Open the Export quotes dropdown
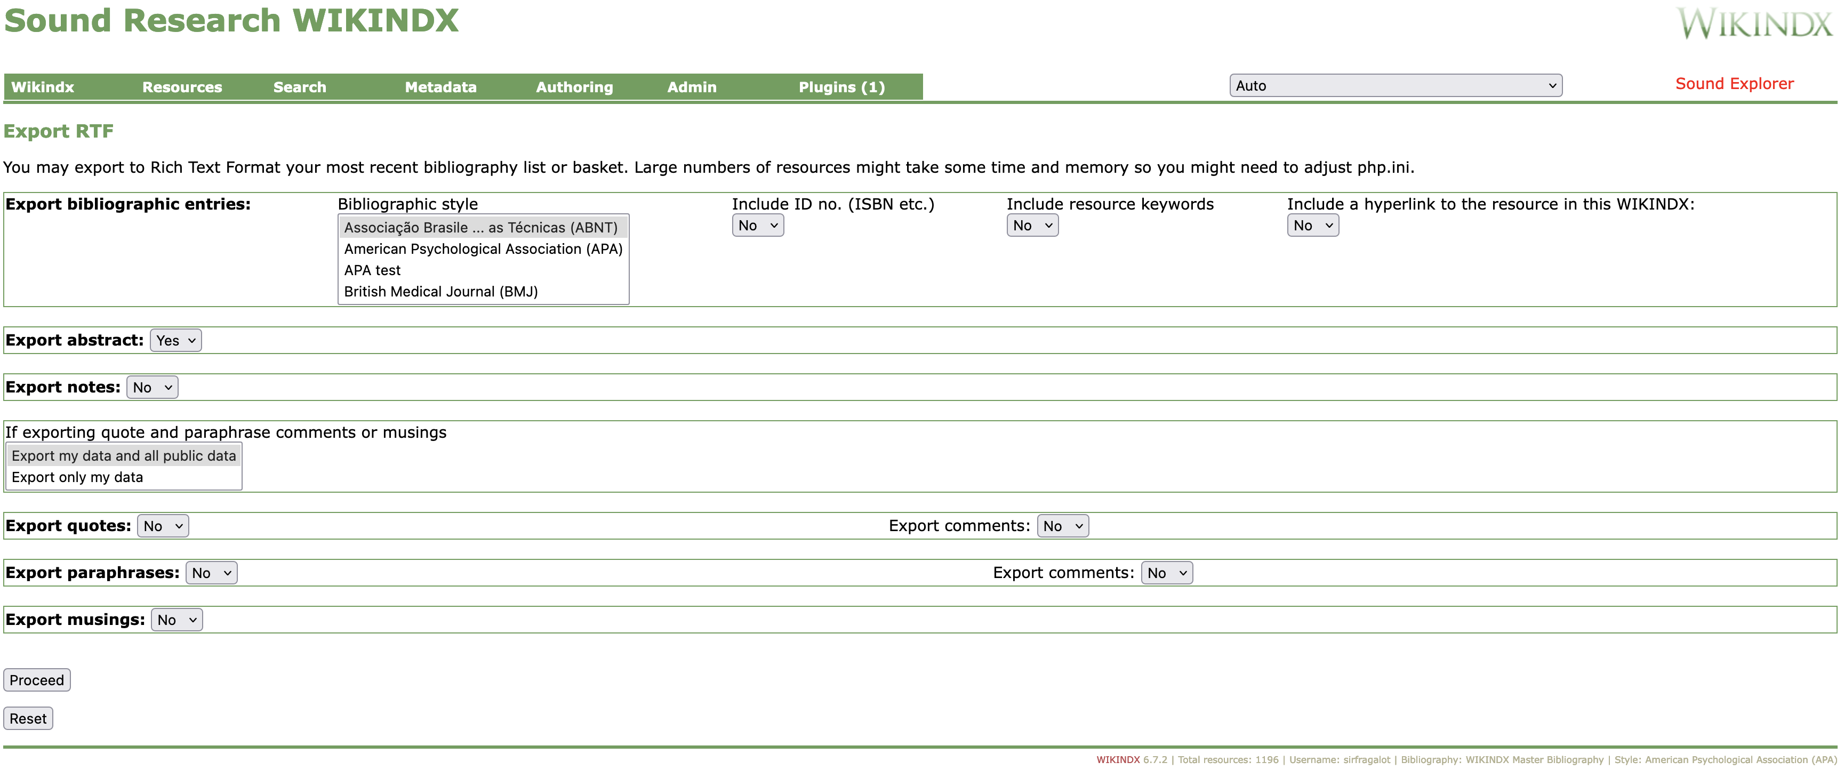Viewport: 1844px width, 770px height. click(x=163, y=527)
